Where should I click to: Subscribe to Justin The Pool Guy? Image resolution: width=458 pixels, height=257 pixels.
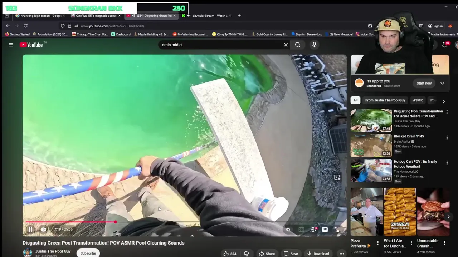pyautogui.click(x=88, y=253)
